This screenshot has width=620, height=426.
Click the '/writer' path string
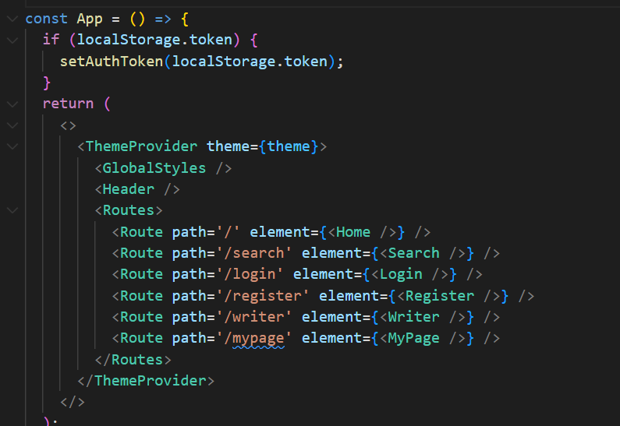coord(254,317)
